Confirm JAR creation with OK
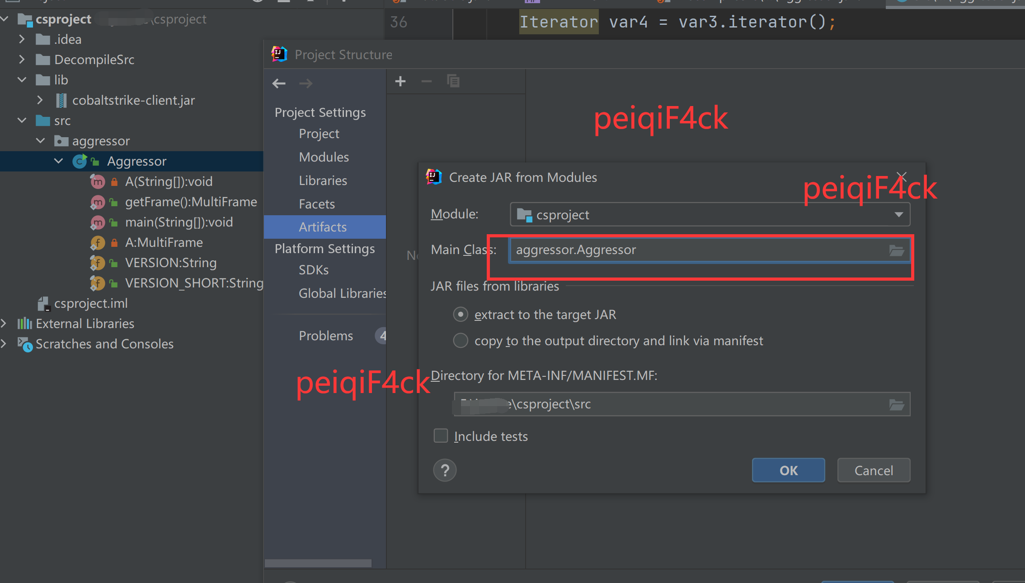The height and width of the screenshot is (583, 1025). (788, 470)
